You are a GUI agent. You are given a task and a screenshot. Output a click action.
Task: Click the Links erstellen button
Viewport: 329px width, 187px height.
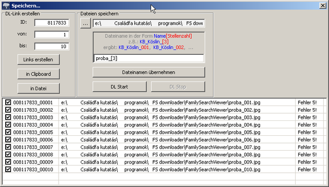point(39,59)
